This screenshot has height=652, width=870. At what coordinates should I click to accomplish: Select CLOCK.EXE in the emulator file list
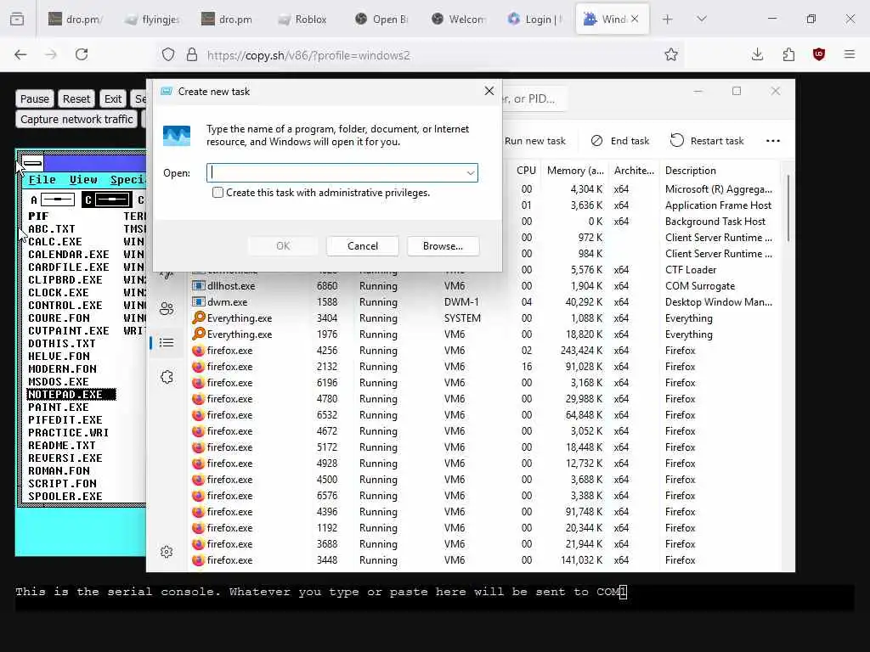[59, 293]
